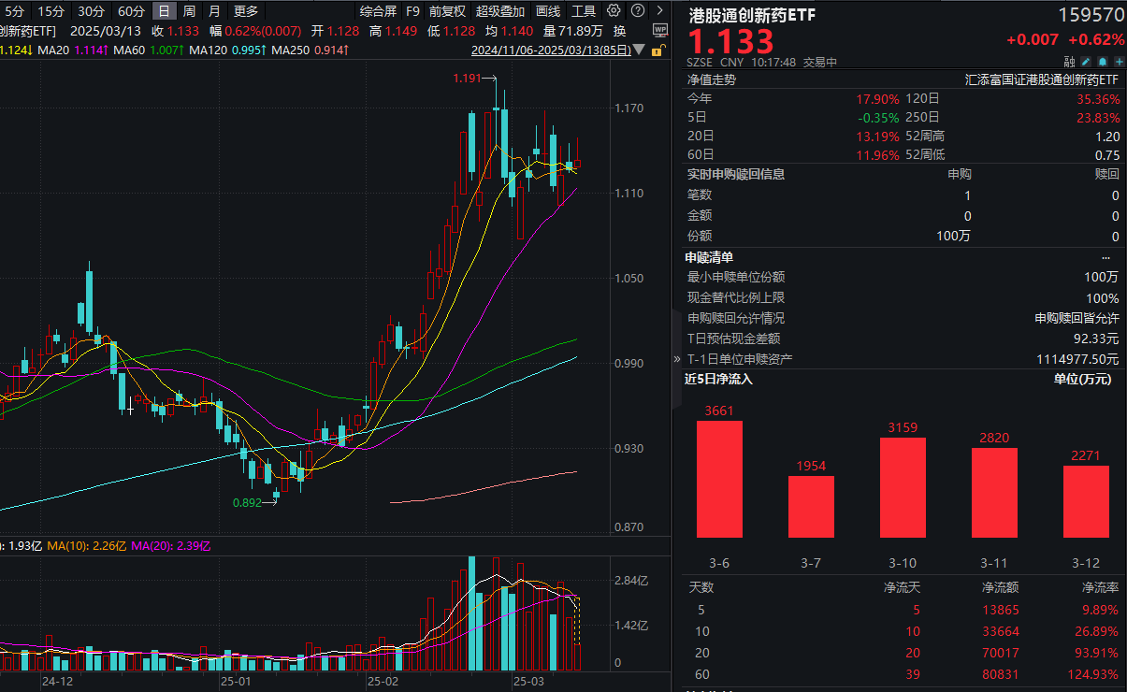Click the date range 2024/11/06-2025/03/13 link
The height and width of the screenshot is (692, 1127).
click(553, 50)
